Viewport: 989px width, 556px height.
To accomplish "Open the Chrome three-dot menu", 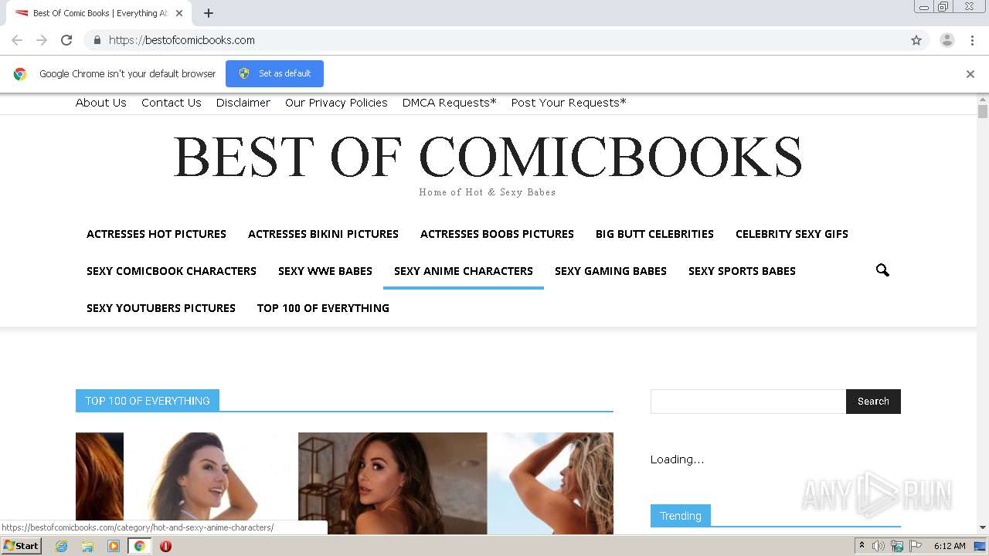I will coord(973,40).
